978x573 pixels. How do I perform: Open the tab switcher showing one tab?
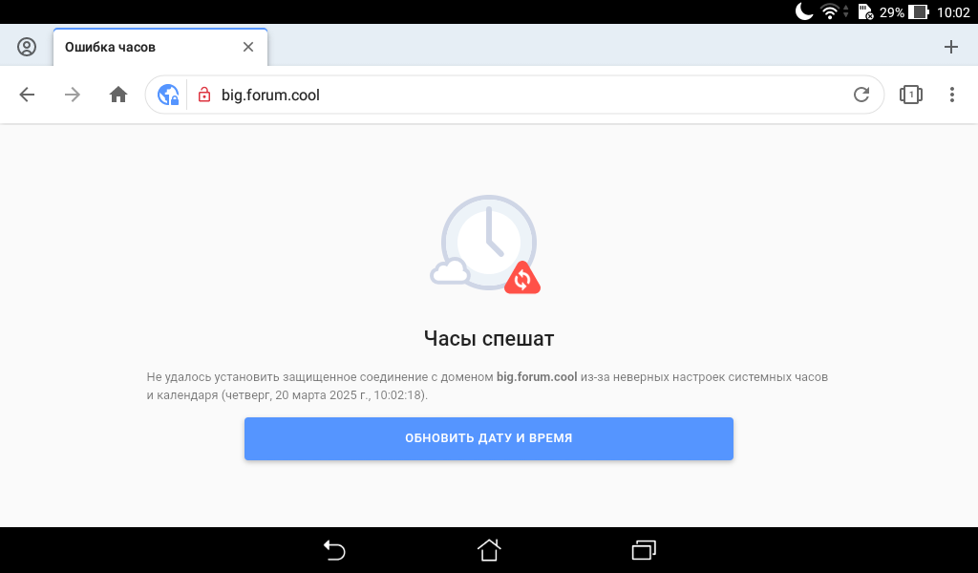point(910,95)
